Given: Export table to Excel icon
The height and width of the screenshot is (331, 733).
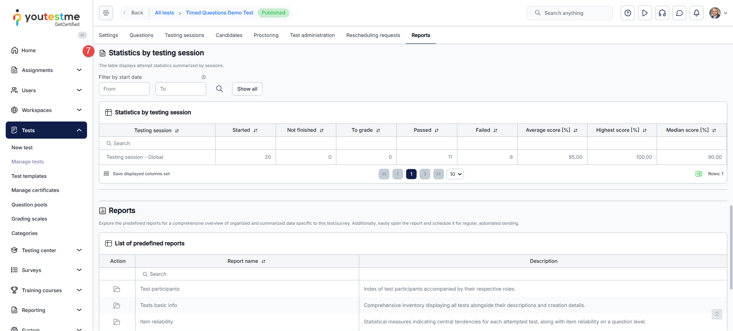Looking at the screenshot, I should click(699, 174).
